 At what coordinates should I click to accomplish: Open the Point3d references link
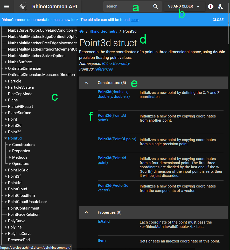coord(103,69)
